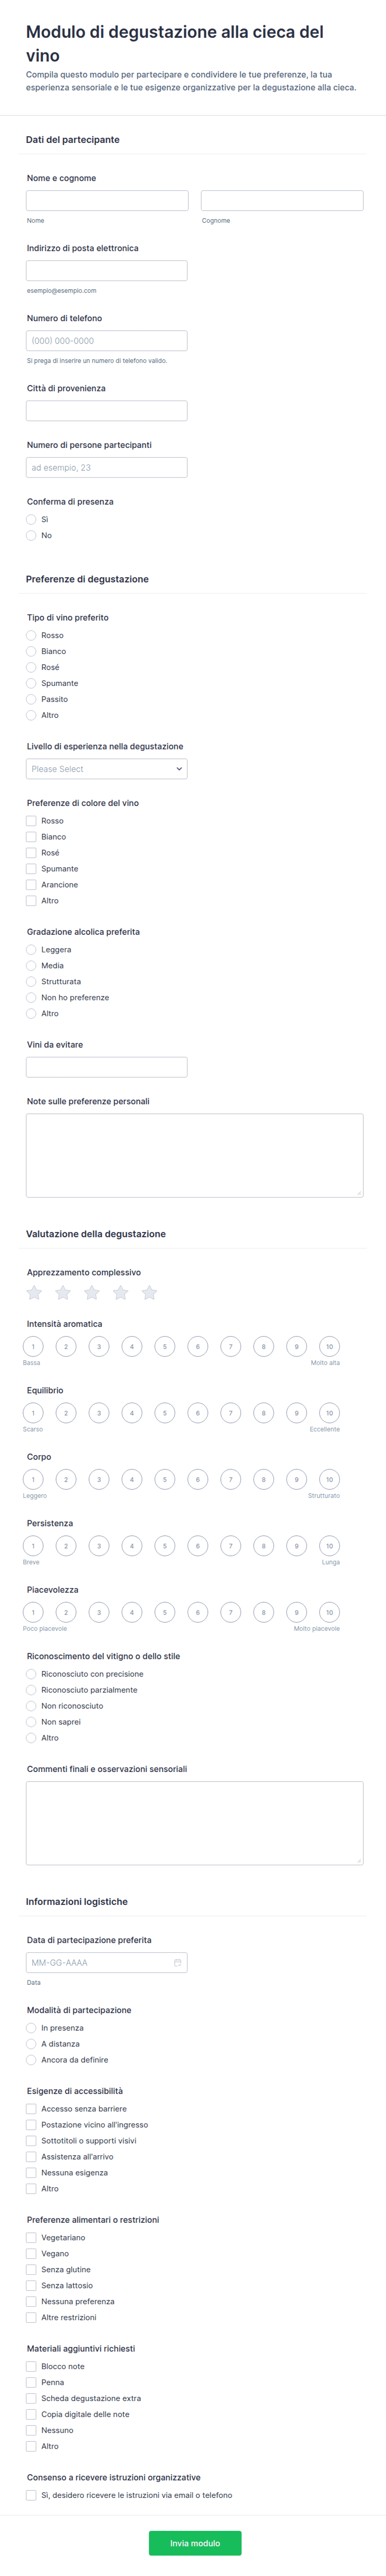Tick the 'Senza glutine' checkbox
Screen dimensions: 386x2576
click(x=31, y=2269)
